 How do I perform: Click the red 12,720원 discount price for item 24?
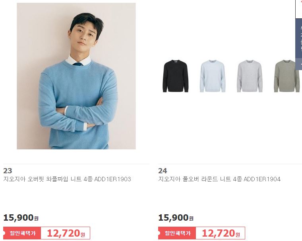click(221, 233)
